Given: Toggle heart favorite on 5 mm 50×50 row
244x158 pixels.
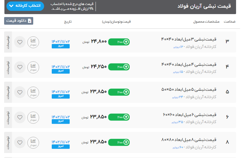Looking at the screenshot, I should [x=20, y=92].
